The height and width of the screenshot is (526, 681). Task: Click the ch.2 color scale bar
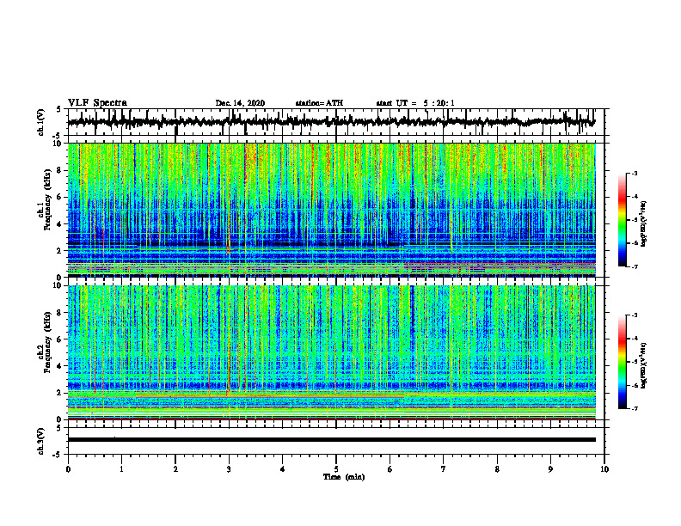[622, 362]
